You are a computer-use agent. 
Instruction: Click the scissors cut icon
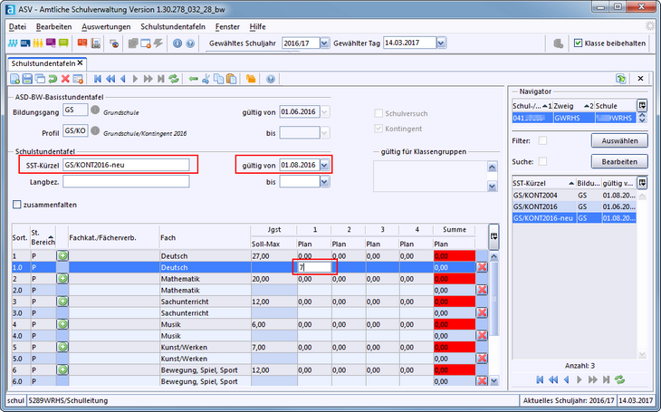pyautogui.click(x=206, y=80)
